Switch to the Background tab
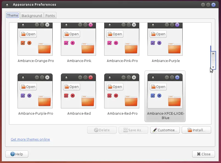221x163 pixels. coord(32,16)
